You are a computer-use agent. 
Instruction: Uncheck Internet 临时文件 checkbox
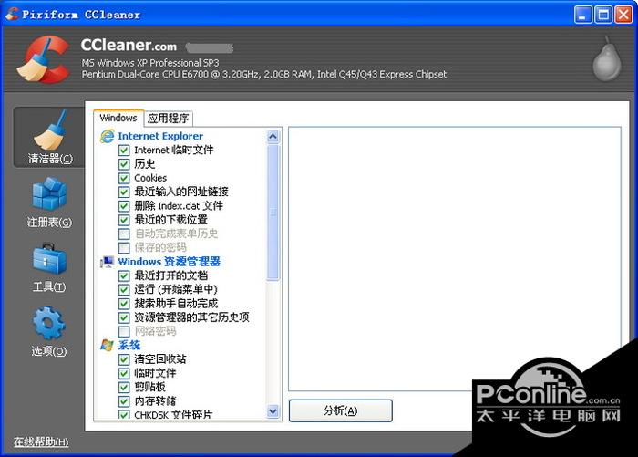[124, 150]
